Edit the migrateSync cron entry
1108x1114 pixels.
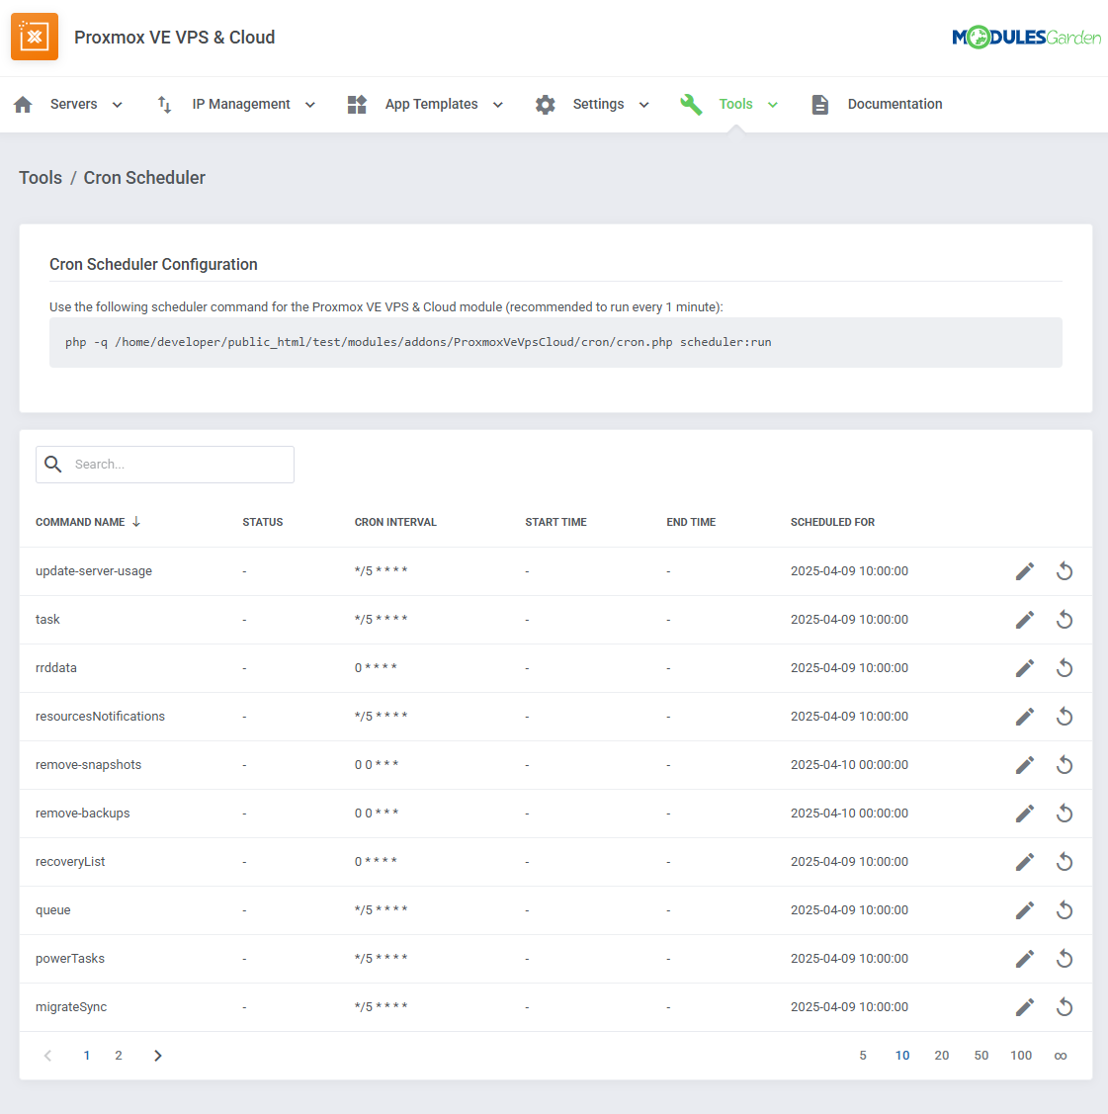(1024, 1006)
